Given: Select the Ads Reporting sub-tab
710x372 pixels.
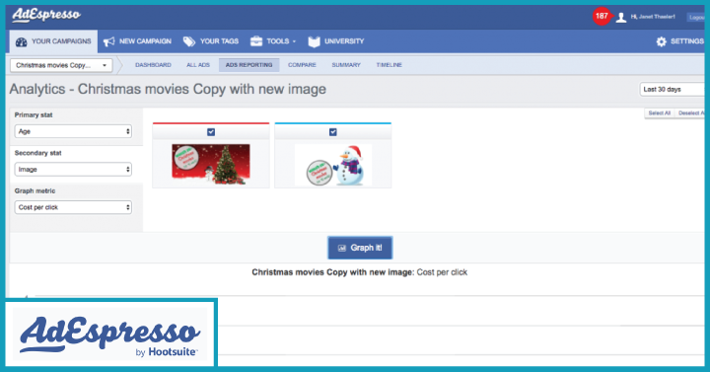Looking at the screenshot, I should coord(249,65).
